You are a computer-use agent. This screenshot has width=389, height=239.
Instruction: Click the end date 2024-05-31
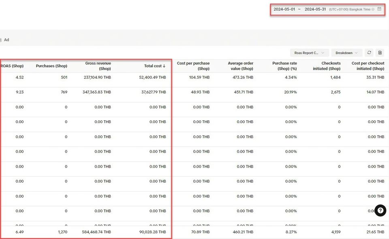315,9
